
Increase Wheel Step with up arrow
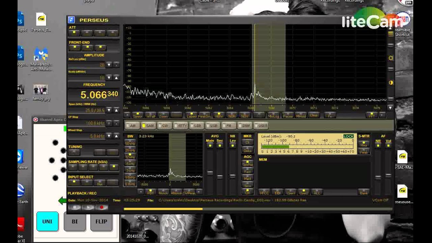[x=116, y=136]
